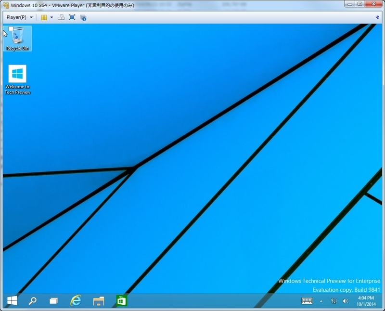Enter full screen mode via toolbar icon
This screenshot has width=385, height=311.
coord(72,17)
